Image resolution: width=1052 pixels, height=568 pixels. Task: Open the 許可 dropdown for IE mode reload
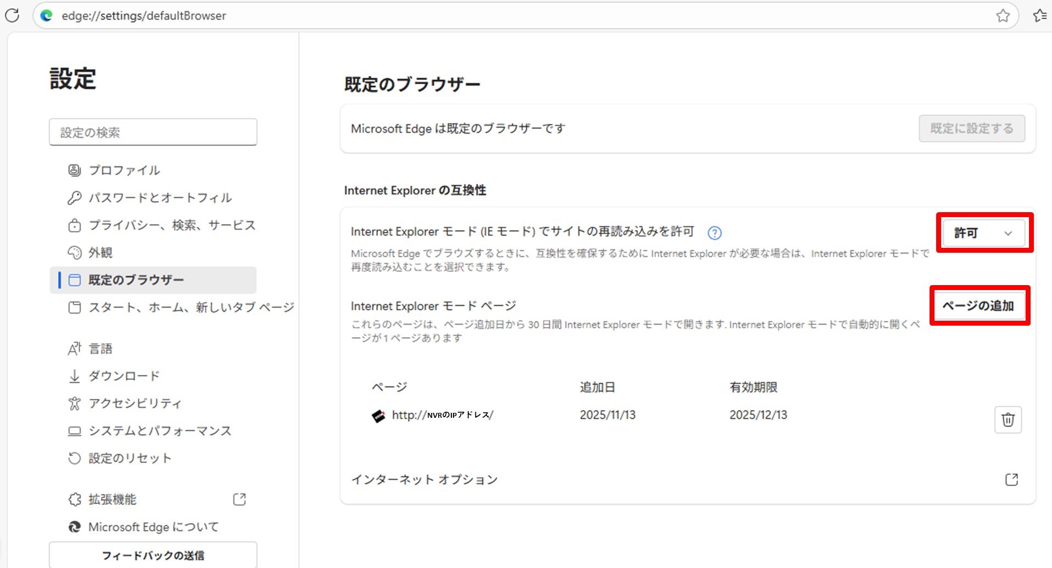pos(983,233)
